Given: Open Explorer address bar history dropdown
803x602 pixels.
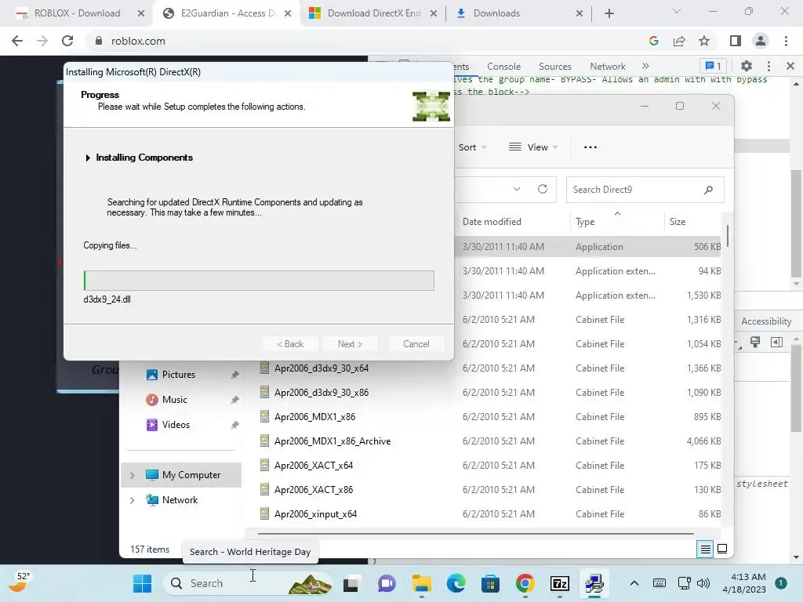Looking at the screenshot, I should [x=517, y=189].
